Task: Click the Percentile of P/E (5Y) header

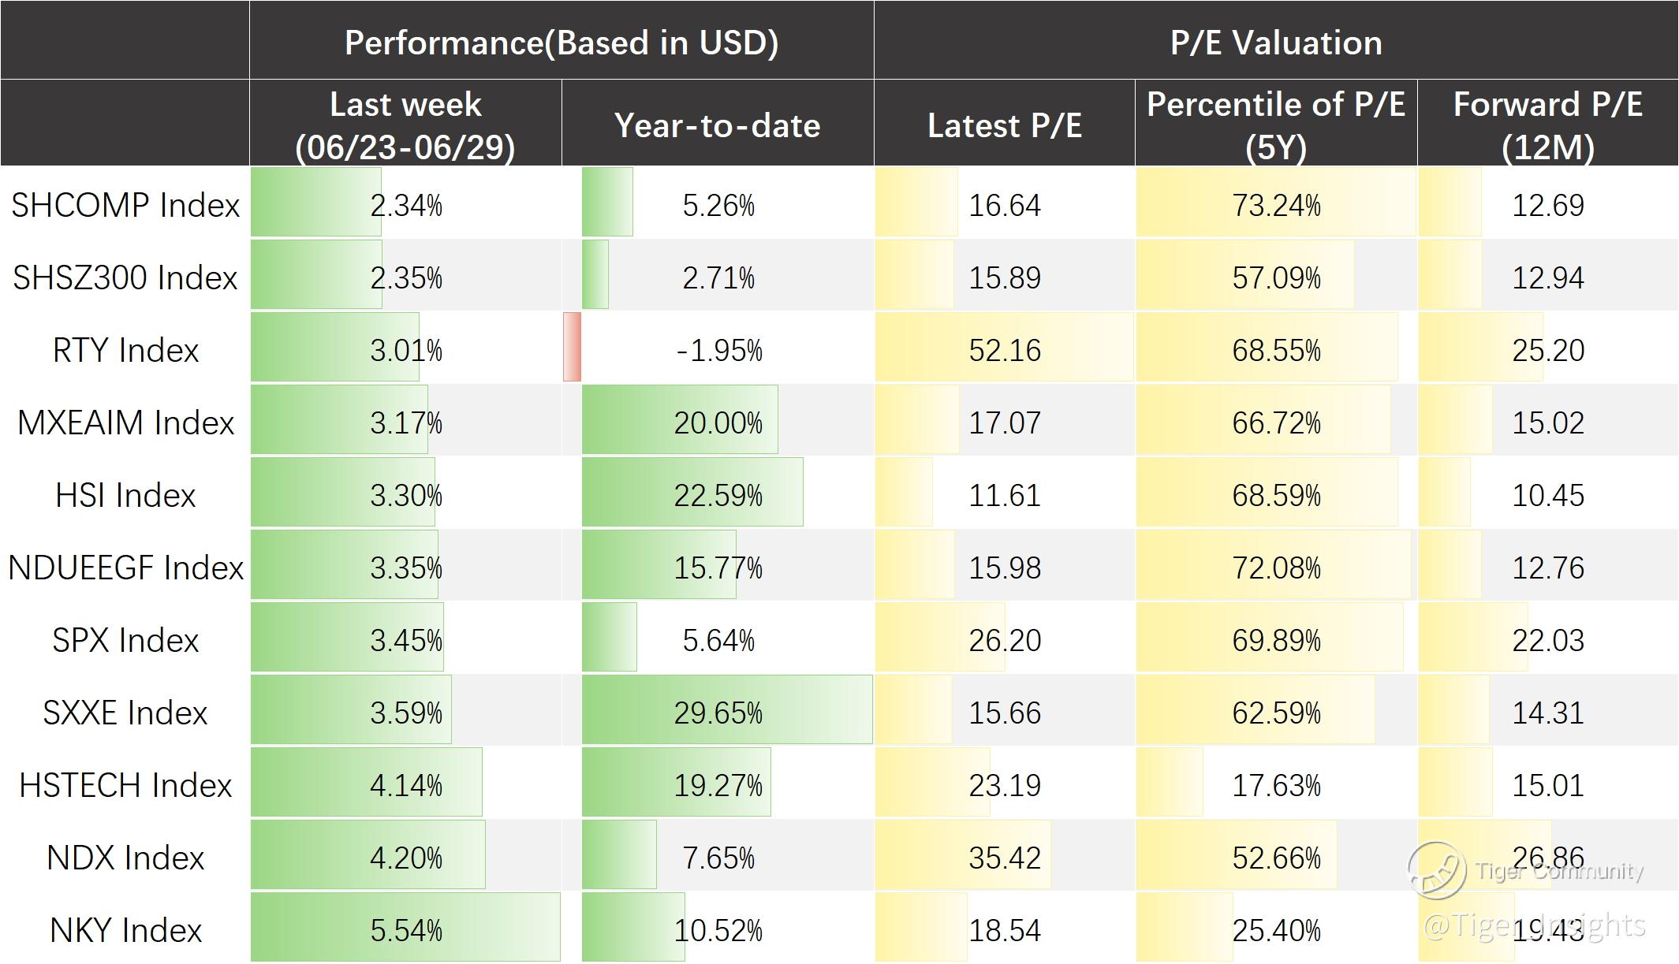Action: pyautogui.click(x=1275, y=125)
